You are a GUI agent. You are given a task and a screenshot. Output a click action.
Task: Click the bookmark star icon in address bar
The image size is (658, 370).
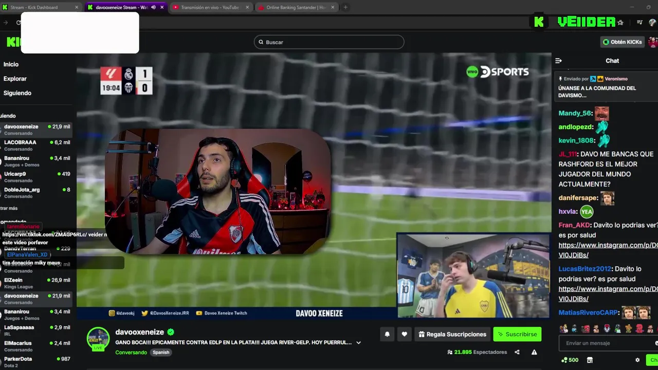point(620,22)
